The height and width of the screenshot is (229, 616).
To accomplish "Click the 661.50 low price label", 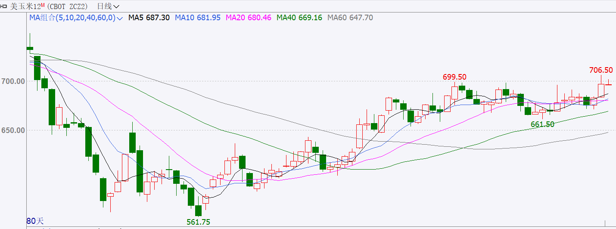I will pyautogui.click(x=542, y=124).
